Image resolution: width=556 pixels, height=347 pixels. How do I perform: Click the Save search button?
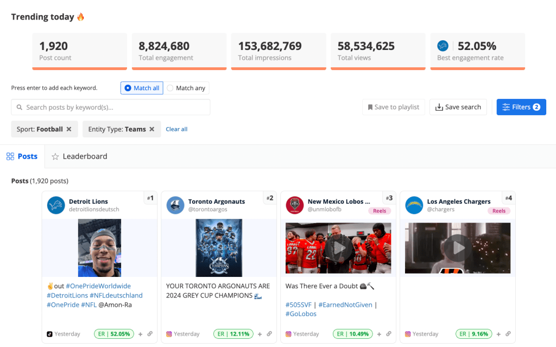click(x=458, y=107)
